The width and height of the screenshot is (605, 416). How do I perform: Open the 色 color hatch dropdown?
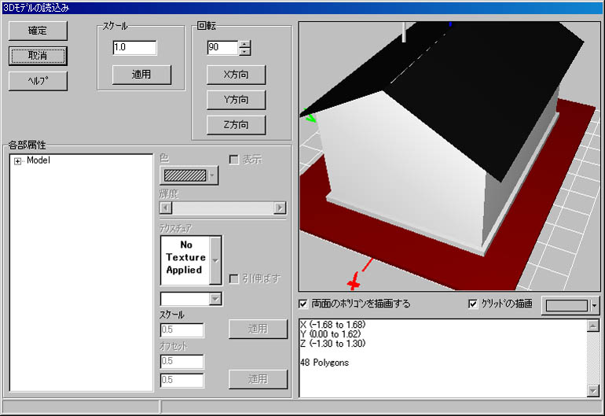[212, 175]
